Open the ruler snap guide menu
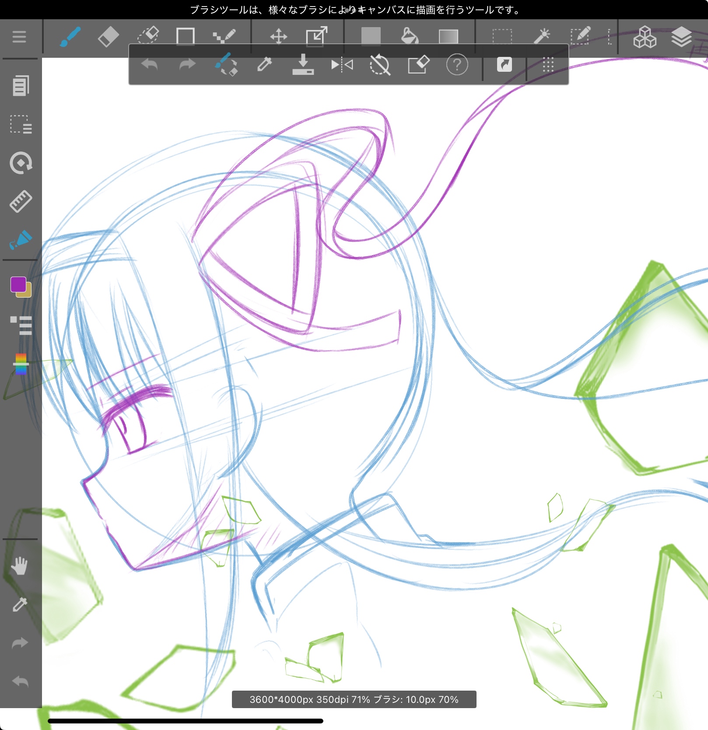The image size is (708, 730). coord(21,201)
